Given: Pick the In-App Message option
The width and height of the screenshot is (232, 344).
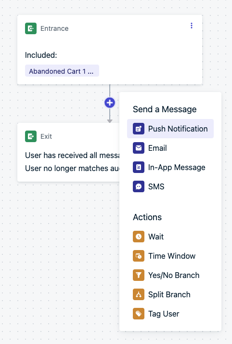Looking at the screenshot, I should (170, 167).
